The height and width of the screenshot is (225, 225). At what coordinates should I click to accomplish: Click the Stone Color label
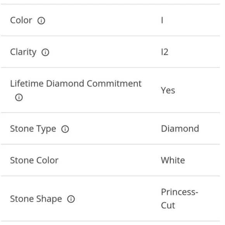[x=34, y=160]
